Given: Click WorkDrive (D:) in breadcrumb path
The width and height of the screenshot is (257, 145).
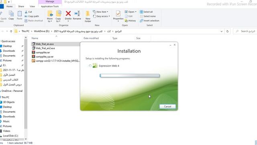Looking at the screenshot, I should point(42,31).
